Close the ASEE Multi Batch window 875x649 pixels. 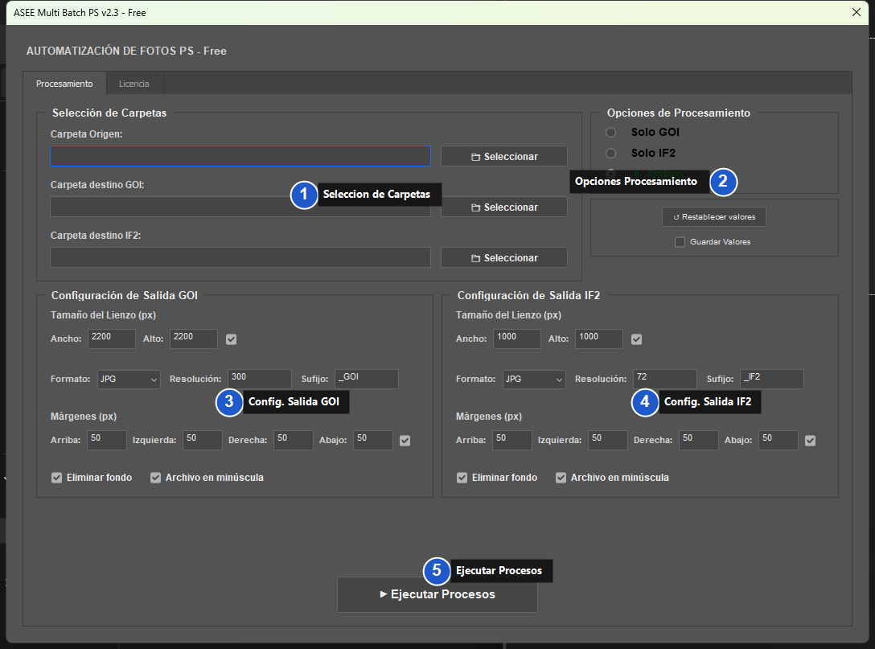(x=857, y=12)
